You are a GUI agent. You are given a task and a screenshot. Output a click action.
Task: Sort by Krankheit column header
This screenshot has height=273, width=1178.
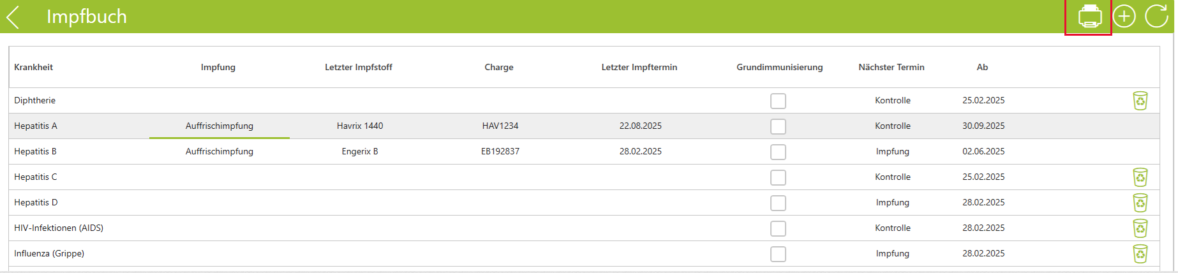pyautogui.click(x=34, y=67)
